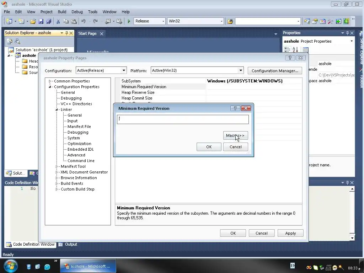Click the Categorized icon in Properties panel
The height and width of the screenshot is (273, 364).
(x=287, y=49)
